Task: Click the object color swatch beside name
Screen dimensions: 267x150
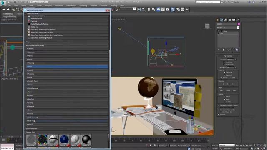Action: point(239,24)
